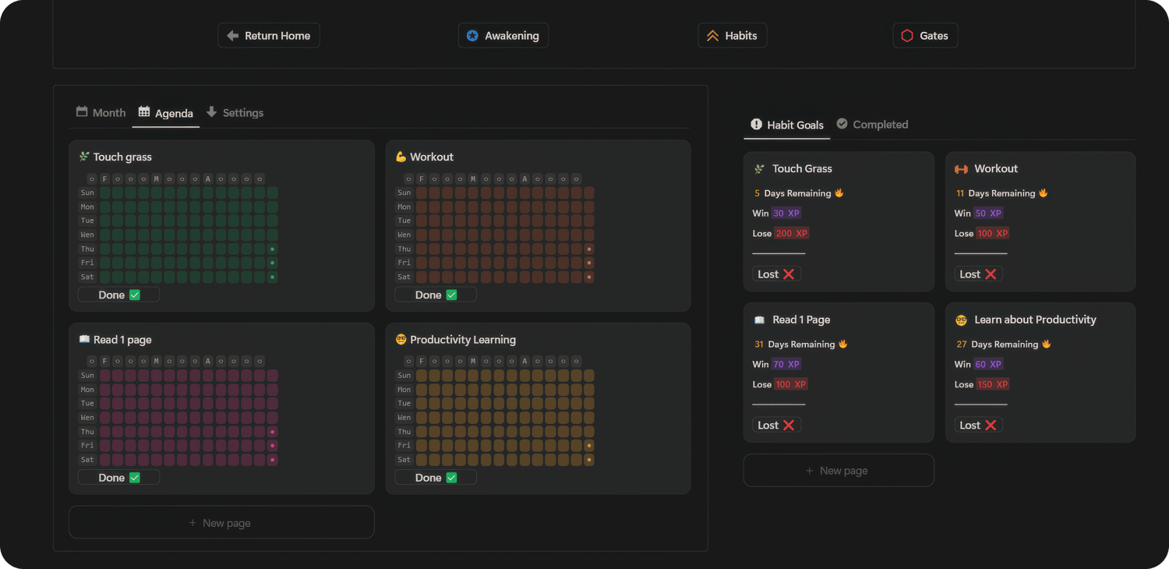Click the purple 50 XP win tag
This screenshot has width=1169, height=569.
click(x=989, y=213)
